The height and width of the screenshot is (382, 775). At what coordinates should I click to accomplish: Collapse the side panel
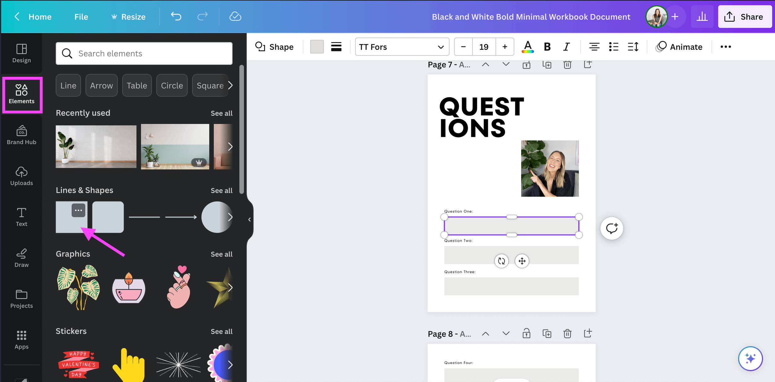pyautogui.click(x=250, y=220)
